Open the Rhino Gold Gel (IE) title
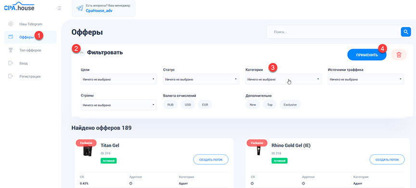The width and height of the screenshot is (416, 188). coord(291,145)
